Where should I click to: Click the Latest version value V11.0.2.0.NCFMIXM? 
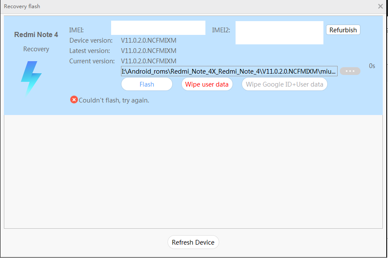coord(149,51)
